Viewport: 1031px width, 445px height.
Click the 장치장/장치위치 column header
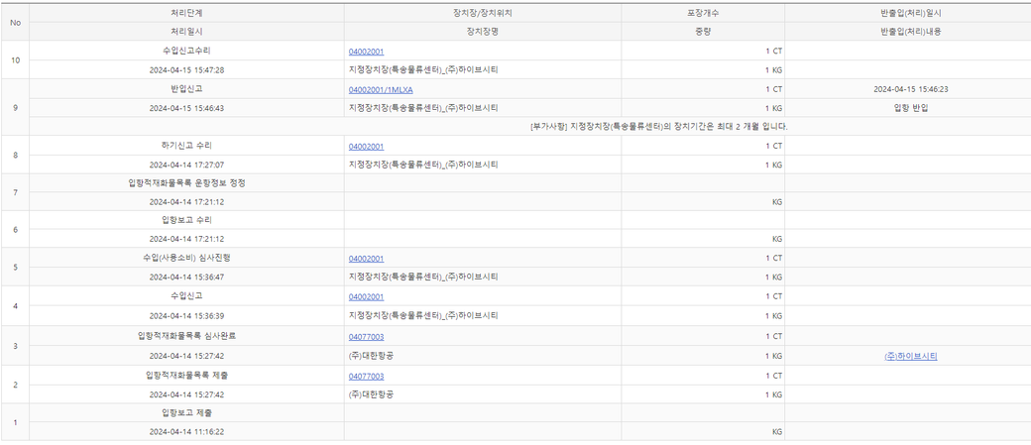pos(483,13)
